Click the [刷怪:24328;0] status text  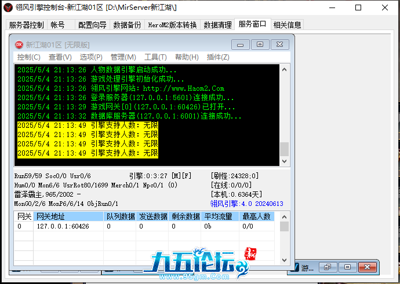235,176
